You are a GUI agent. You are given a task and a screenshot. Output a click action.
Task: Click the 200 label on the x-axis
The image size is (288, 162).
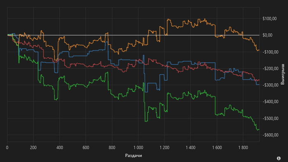[x=33, y=148]
